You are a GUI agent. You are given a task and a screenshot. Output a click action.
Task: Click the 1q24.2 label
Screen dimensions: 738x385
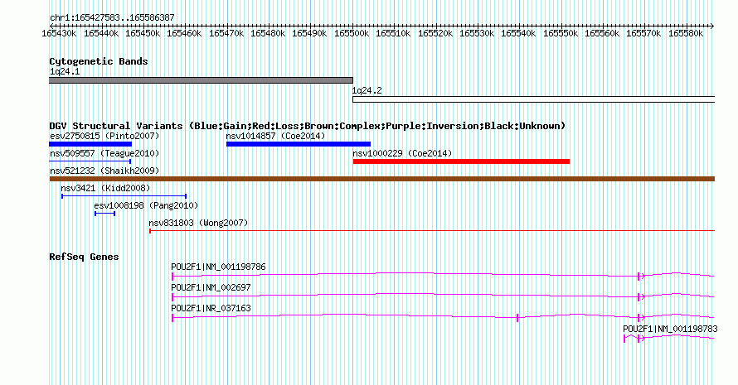367,91
